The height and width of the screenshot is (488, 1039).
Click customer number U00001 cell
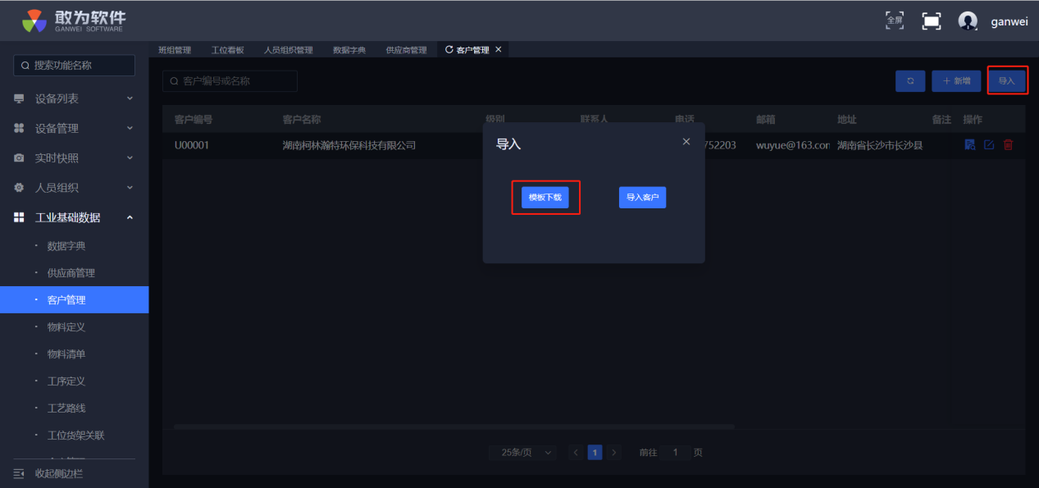coord(193,145)
